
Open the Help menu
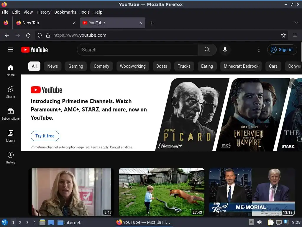(98, 12)
